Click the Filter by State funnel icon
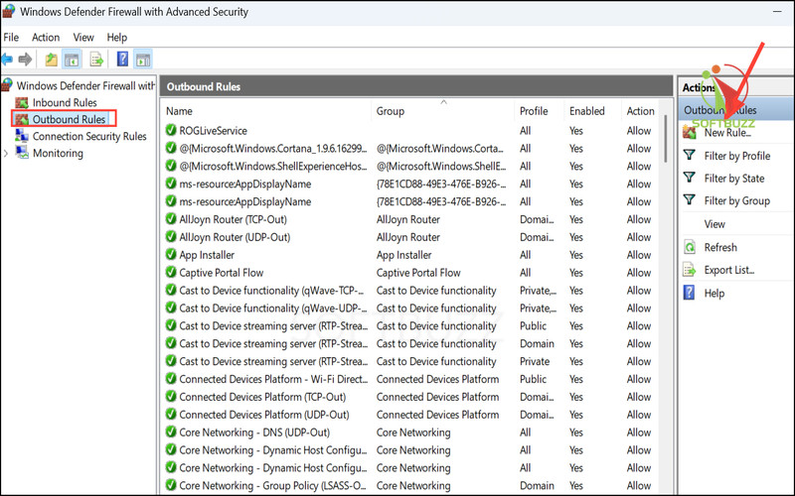The width and height of the screenshot is (795, 496). point(690,178)
